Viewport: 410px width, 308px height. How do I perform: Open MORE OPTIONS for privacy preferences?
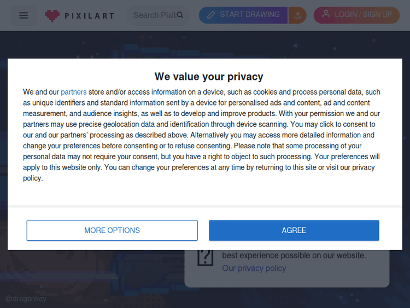pyautogui.click(x=112, y=230)
